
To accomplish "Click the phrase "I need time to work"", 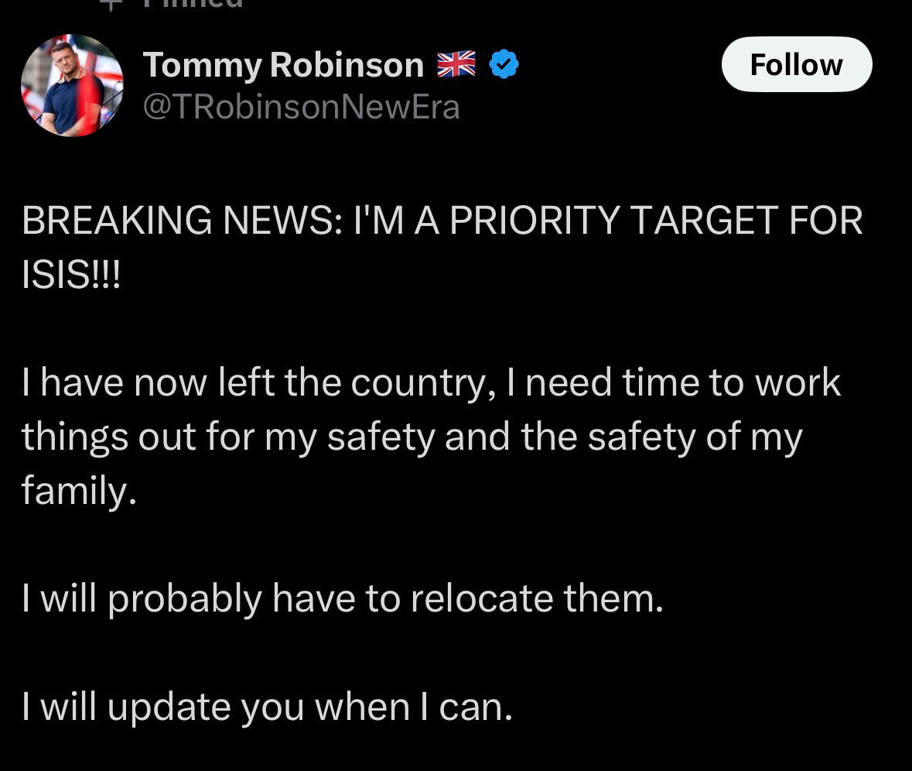I will click(x=674, y=382).
